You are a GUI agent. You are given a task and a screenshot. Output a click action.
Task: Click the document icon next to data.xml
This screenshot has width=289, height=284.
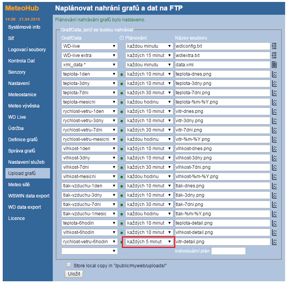click(274, 65)
